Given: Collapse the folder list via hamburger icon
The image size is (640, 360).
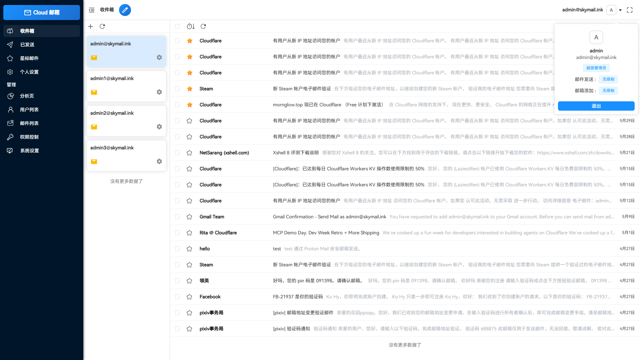Looking at the screenshot, I should tap(91, 10).
